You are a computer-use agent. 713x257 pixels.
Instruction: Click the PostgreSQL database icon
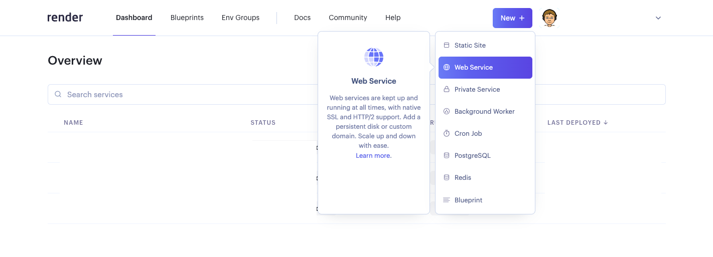pyautogui.click(x=447, y=155)
